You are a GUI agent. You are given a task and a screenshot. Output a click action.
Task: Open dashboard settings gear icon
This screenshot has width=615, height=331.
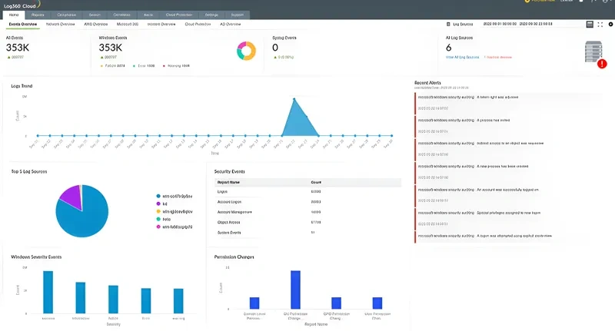[x=610, y=25]
